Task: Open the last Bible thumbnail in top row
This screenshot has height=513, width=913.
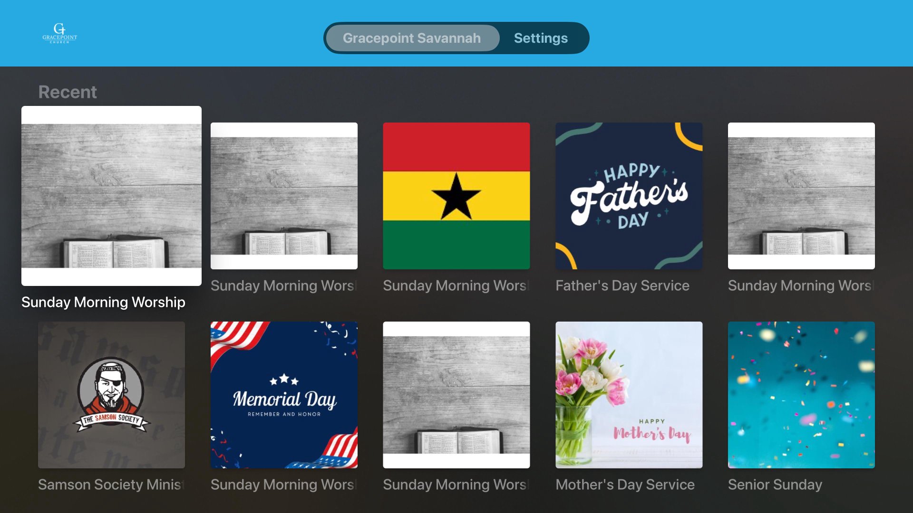Action: coord(801,196)
